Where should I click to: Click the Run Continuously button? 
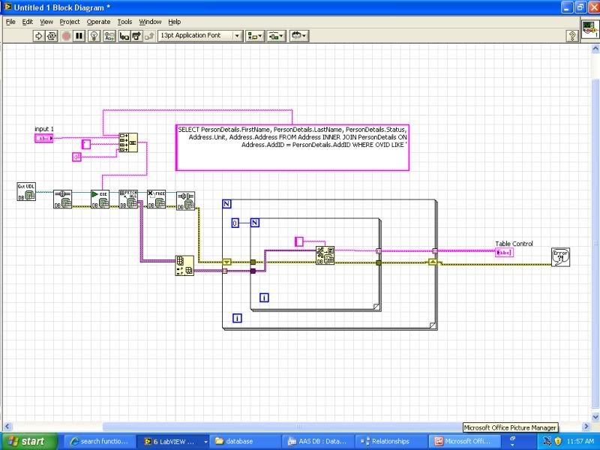click(x=52, y=35)
